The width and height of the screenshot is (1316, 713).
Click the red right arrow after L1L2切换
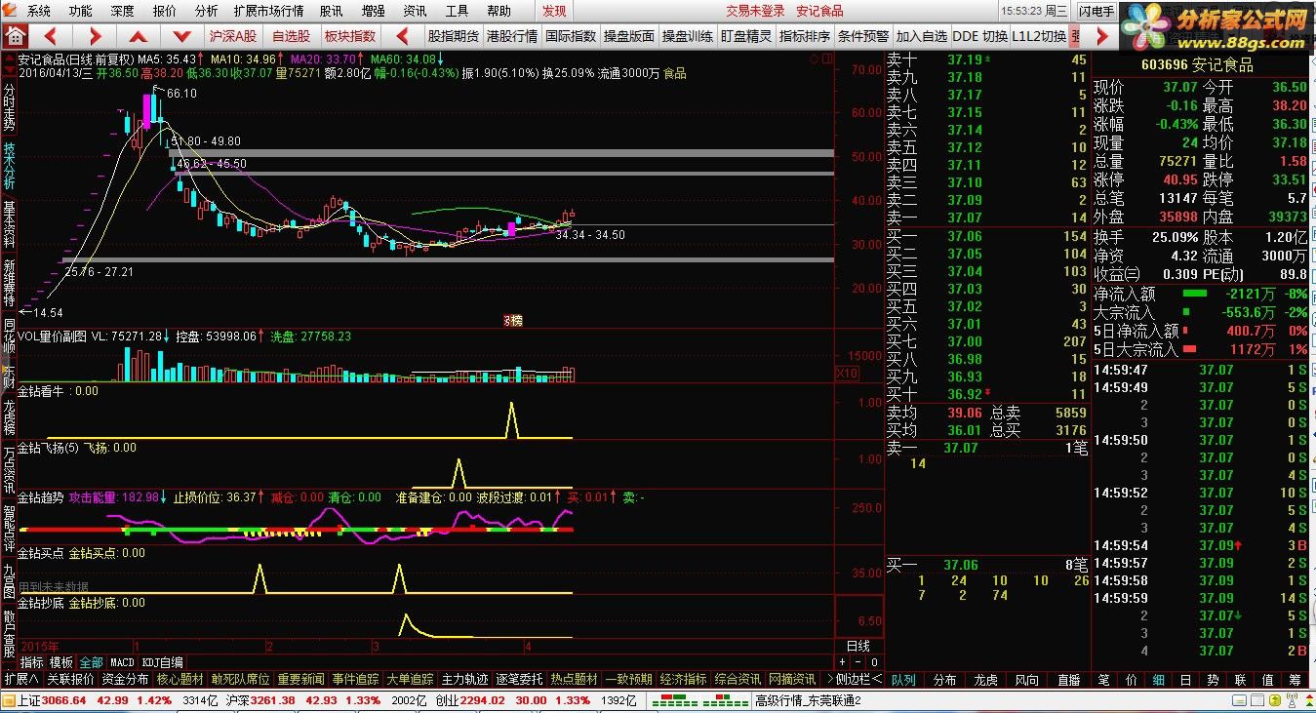[x=1101, y=36]
